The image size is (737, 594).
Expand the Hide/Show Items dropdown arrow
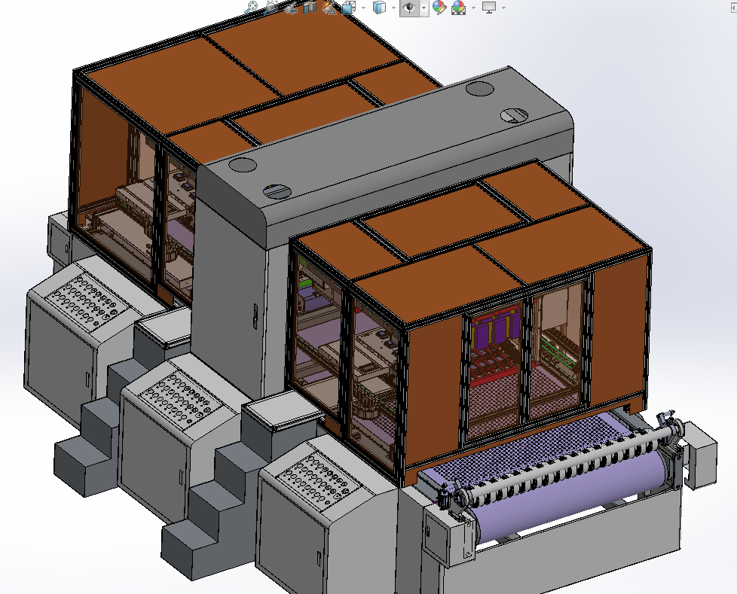coord(424,8)
